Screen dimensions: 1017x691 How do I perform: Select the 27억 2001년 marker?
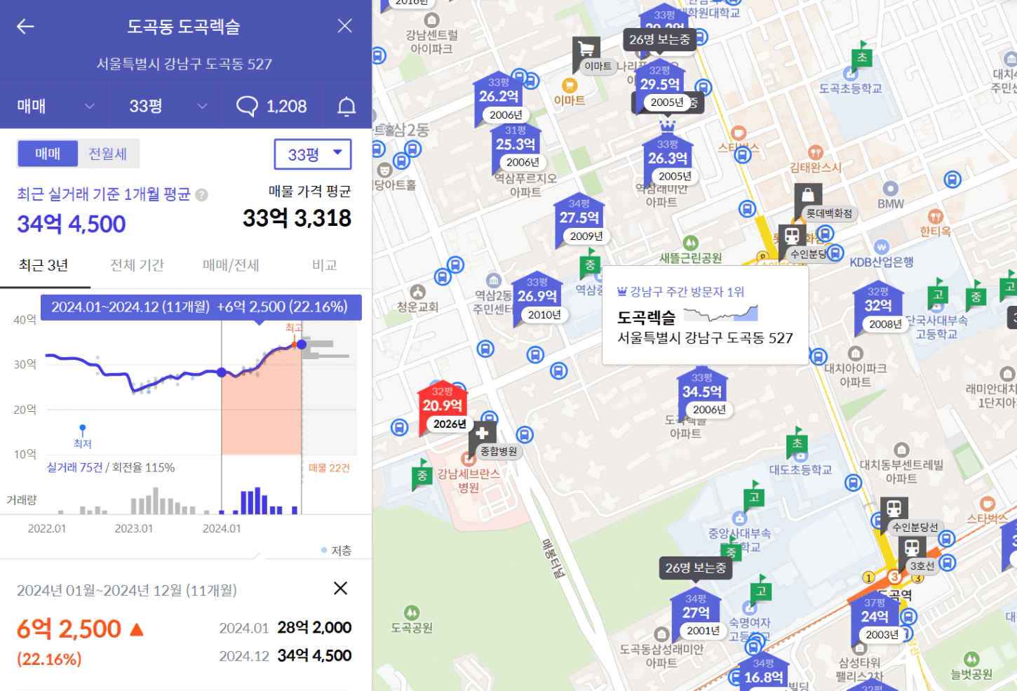coord(696,613)
